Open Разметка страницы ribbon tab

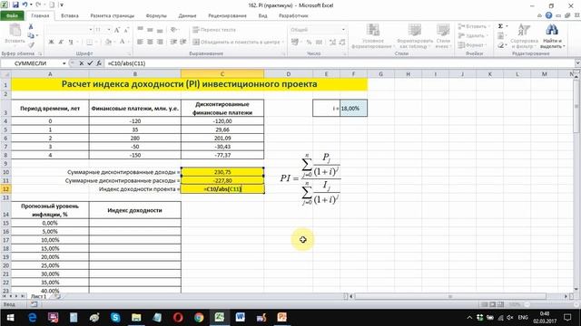tap(113, 16)
